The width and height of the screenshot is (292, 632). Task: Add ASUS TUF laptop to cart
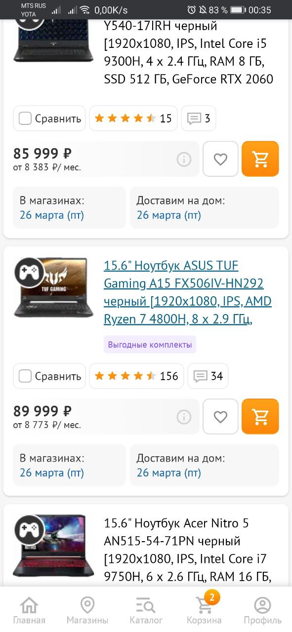coord(260,417)
